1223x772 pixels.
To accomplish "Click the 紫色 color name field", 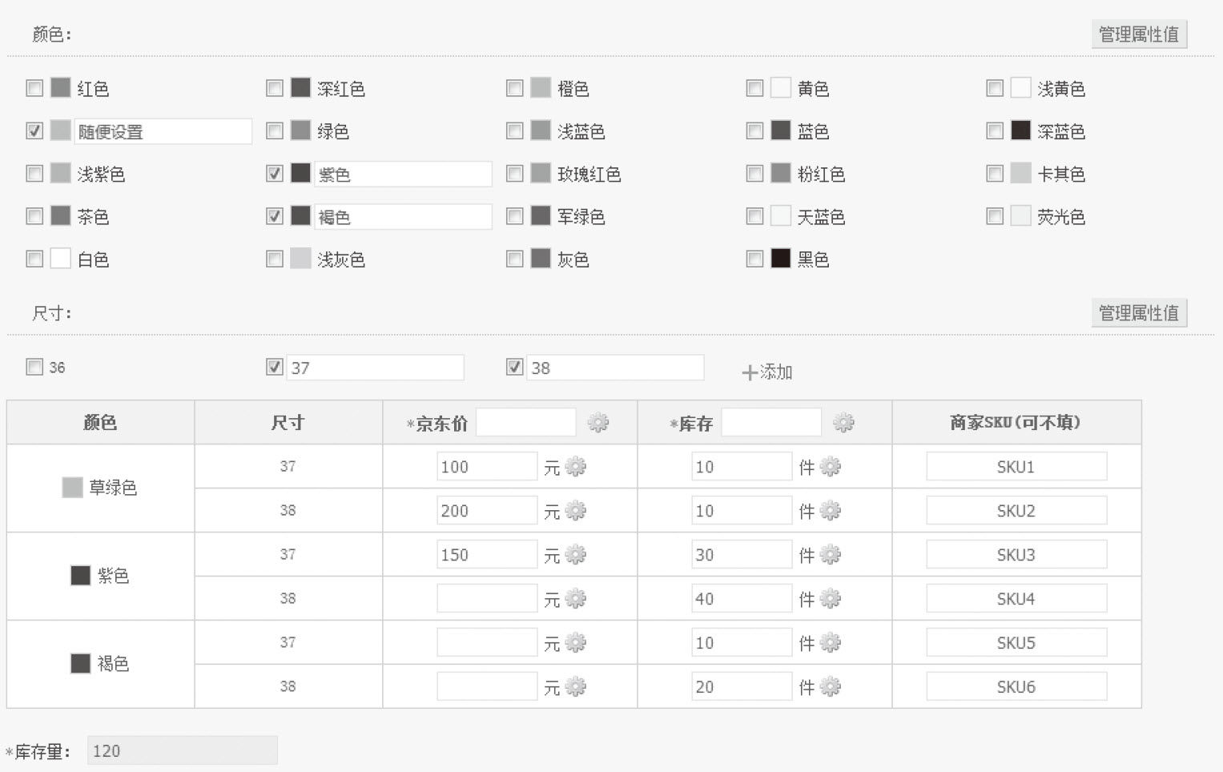I will tap(403, 174).
